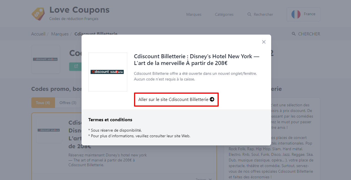Click the magnifier icon next to CHERCHER
Image resolution: width=351 pixels, height=180 pixels.
tap(294, 34)
